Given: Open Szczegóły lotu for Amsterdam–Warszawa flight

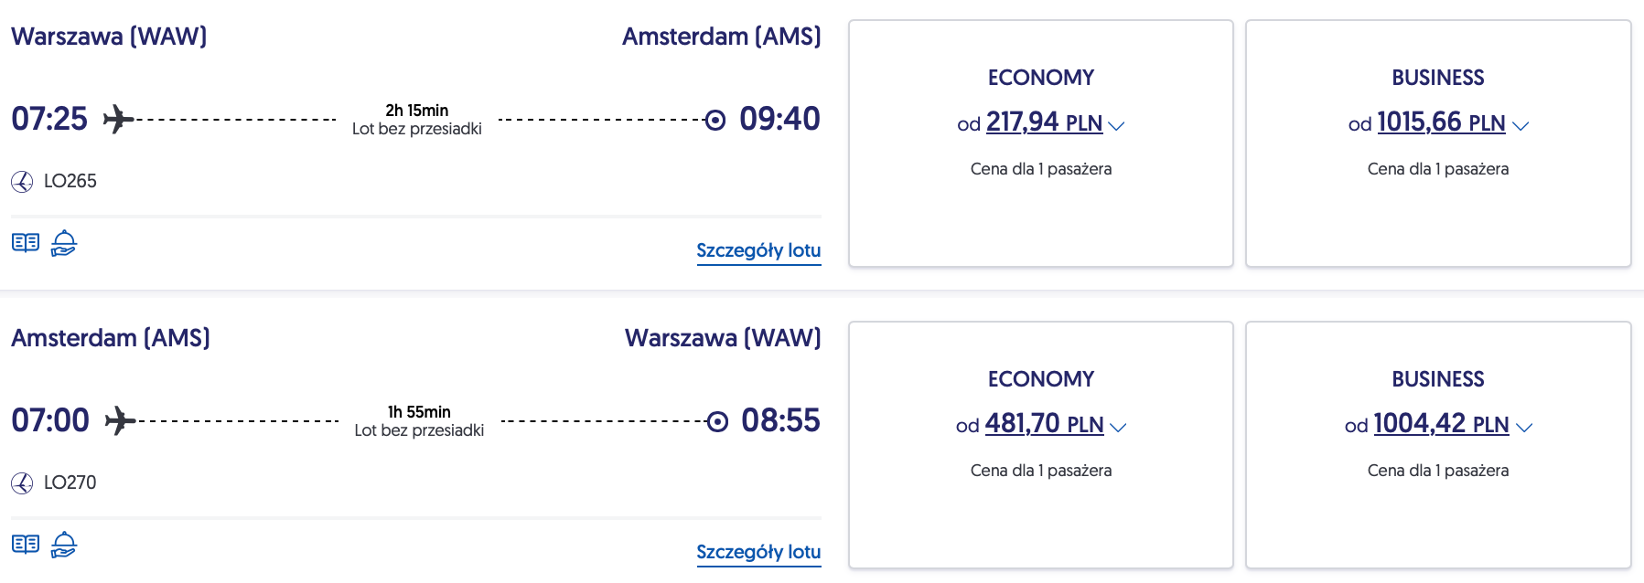Looking at the screenshot, I should pos(758,552).
